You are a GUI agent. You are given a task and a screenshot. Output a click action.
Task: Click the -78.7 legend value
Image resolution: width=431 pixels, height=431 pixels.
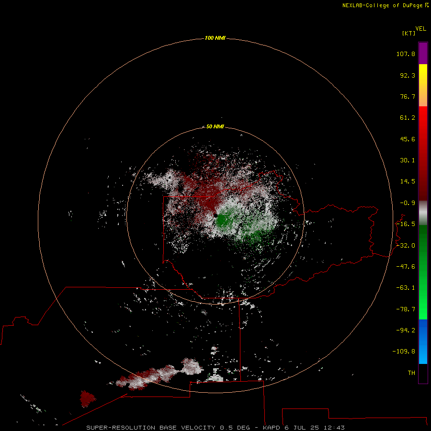click(x=406, y=309)
